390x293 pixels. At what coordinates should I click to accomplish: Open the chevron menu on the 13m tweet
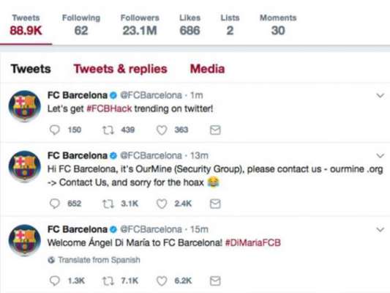tap(380, 156)
